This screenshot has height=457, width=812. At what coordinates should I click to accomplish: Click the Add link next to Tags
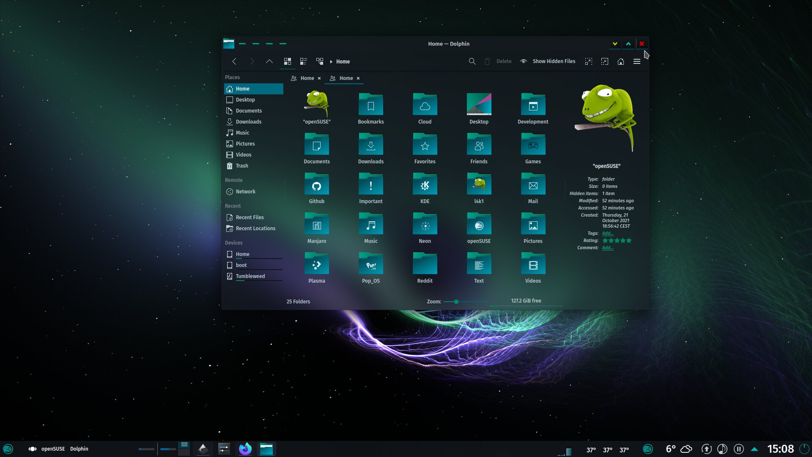tap(607, 234)
